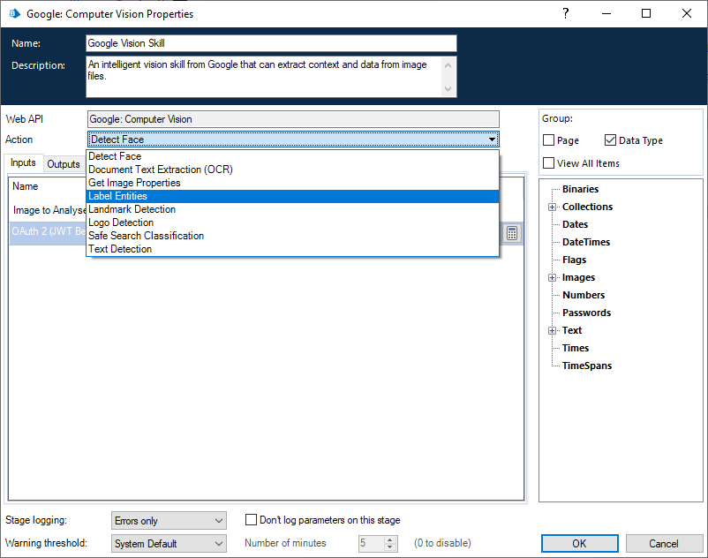Viewport: 708px width, 558px height.
Task: Choose Safe Search Classification action
Action: tap(292, 236)
